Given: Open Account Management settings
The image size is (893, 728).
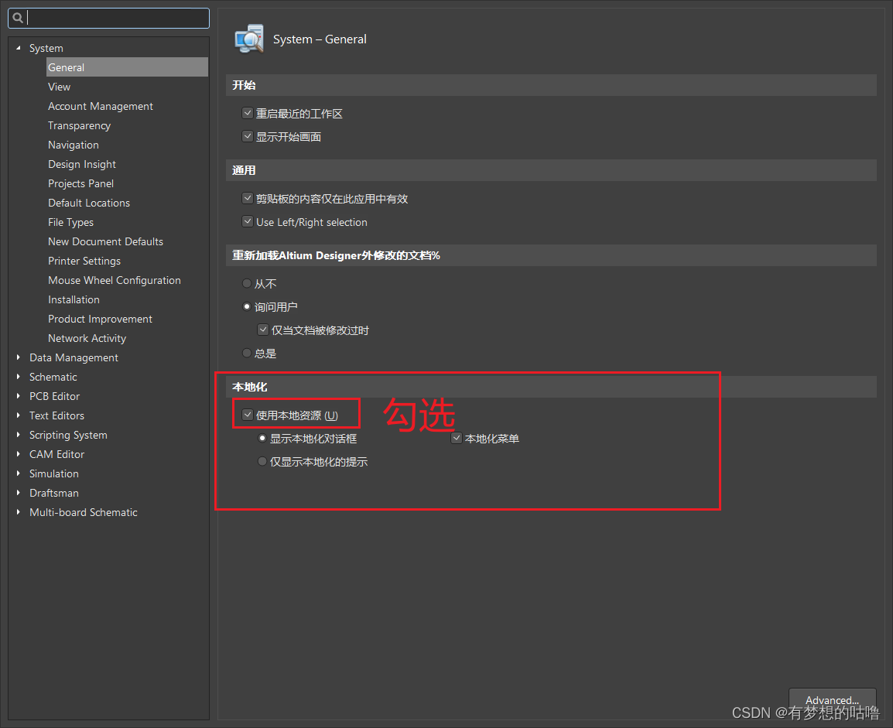Looking at the screenshot, I should 101,106.
